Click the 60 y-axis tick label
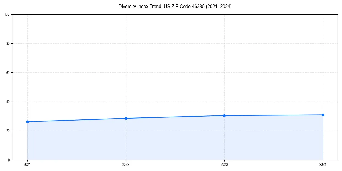This screenshot has width=342, height=171. tap(9, 72)
